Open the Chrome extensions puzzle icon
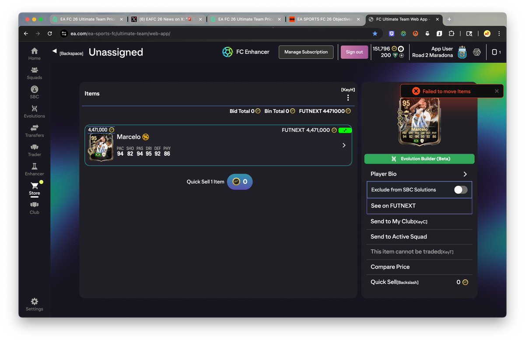 point(451,33)
